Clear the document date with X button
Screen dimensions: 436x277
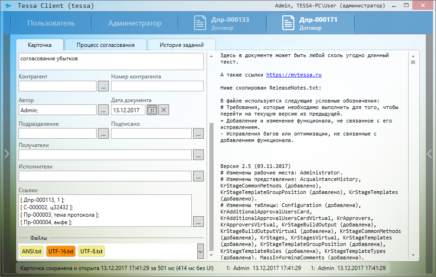(164, 110)
